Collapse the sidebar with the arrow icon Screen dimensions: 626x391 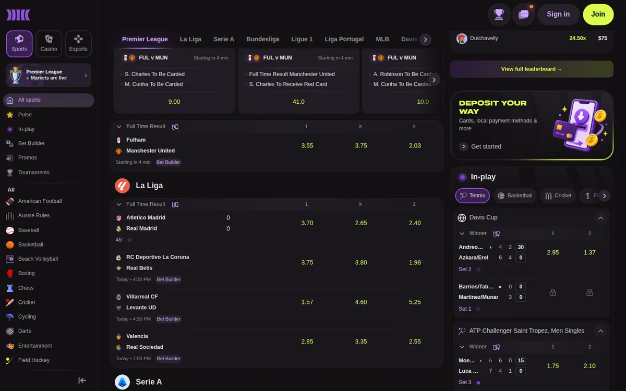point(82,380)
